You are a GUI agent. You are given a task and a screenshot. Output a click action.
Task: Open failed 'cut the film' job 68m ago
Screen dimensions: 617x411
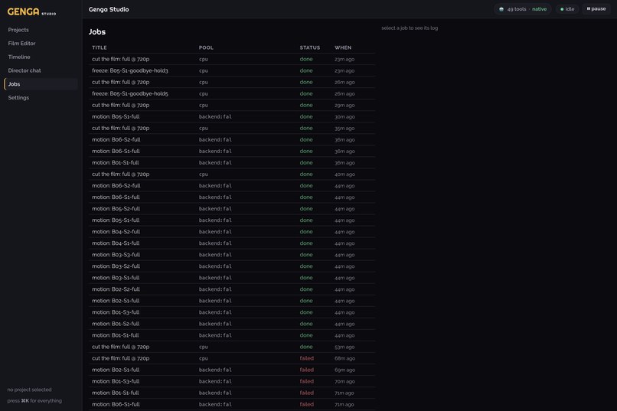click(232, 358)
